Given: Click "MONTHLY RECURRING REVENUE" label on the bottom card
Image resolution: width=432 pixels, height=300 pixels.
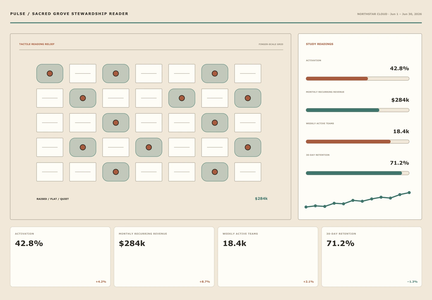Looking at the screenshot, I should pos(143,234).
